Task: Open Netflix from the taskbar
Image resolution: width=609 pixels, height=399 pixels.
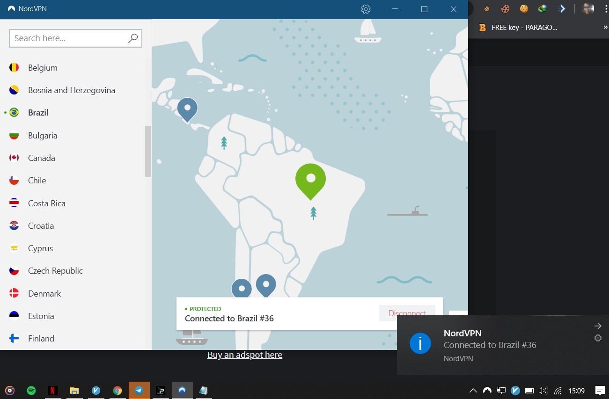Action: [53, 391]
